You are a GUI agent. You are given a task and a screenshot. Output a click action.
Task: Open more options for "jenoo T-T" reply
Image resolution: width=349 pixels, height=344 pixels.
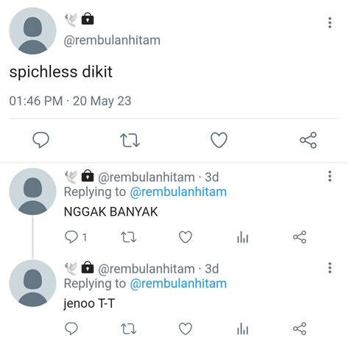pos(330,267)
